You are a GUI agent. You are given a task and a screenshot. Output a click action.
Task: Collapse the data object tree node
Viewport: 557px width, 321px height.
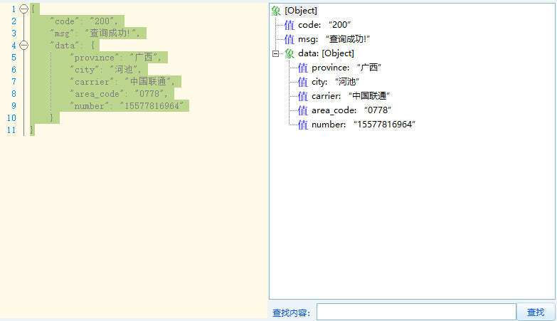(x=276, y=53)
